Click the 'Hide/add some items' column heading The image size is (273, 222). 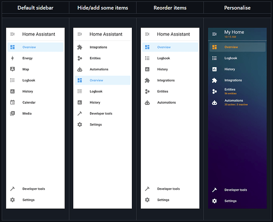[x=103, y=8]
